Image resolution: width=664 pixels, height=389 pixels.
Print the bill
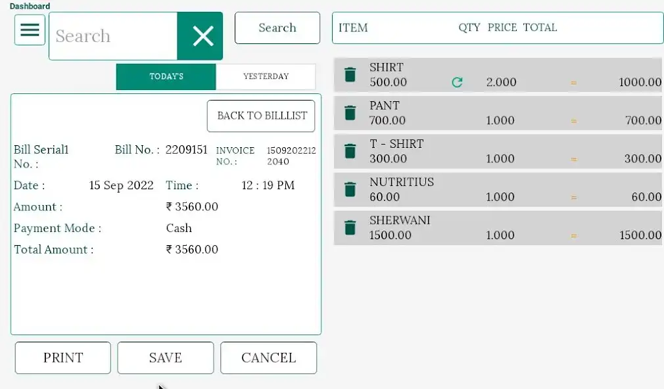[63, 358]
